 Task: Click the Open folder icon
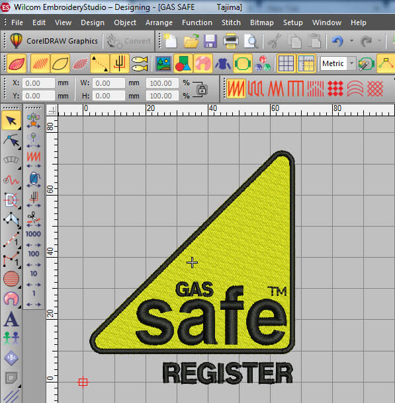coord(191,41)
